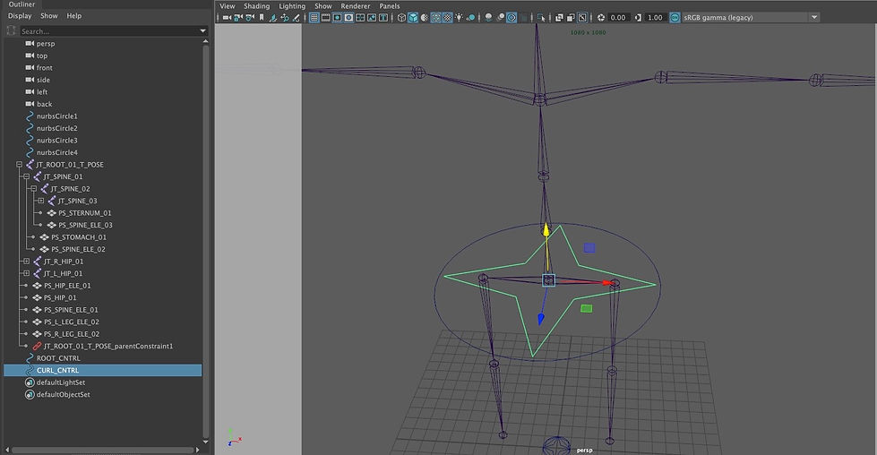Click the persp camera icon in Outliner

point(30,43)
